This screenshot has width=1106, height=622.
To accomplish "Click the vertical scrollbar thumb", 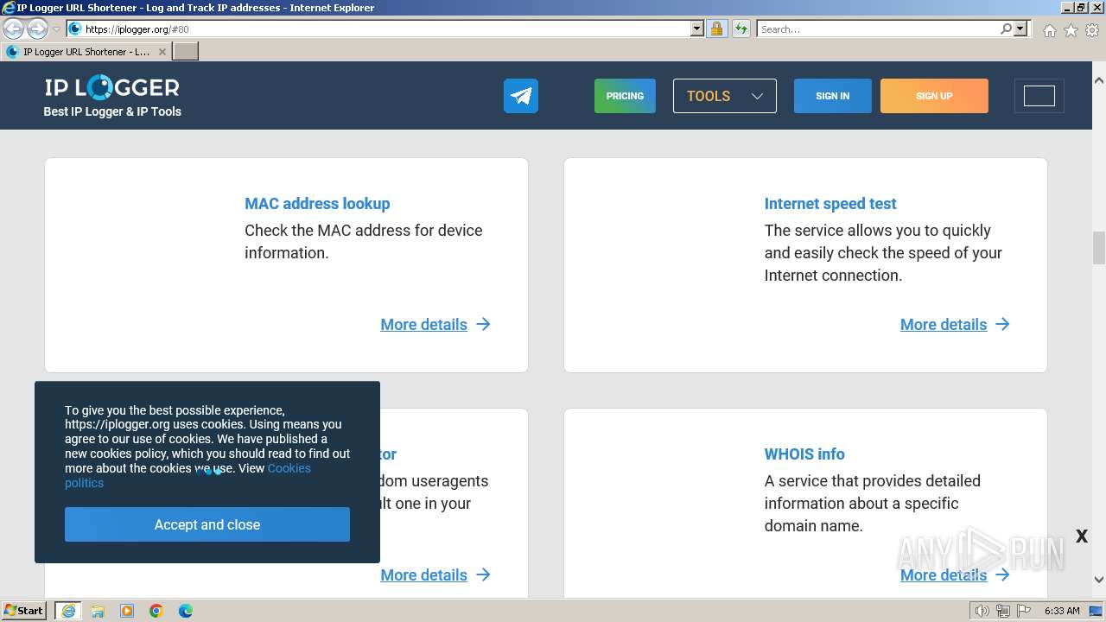I will pyautogui.click(x=1099, y=248).
